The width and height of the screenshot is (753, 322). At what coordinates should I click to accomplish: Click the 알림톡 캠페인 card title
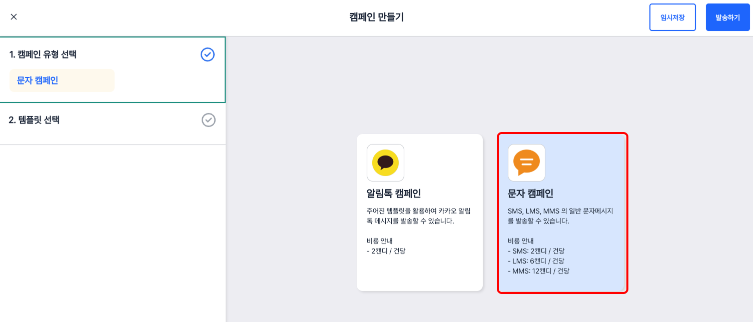[394, 193]
